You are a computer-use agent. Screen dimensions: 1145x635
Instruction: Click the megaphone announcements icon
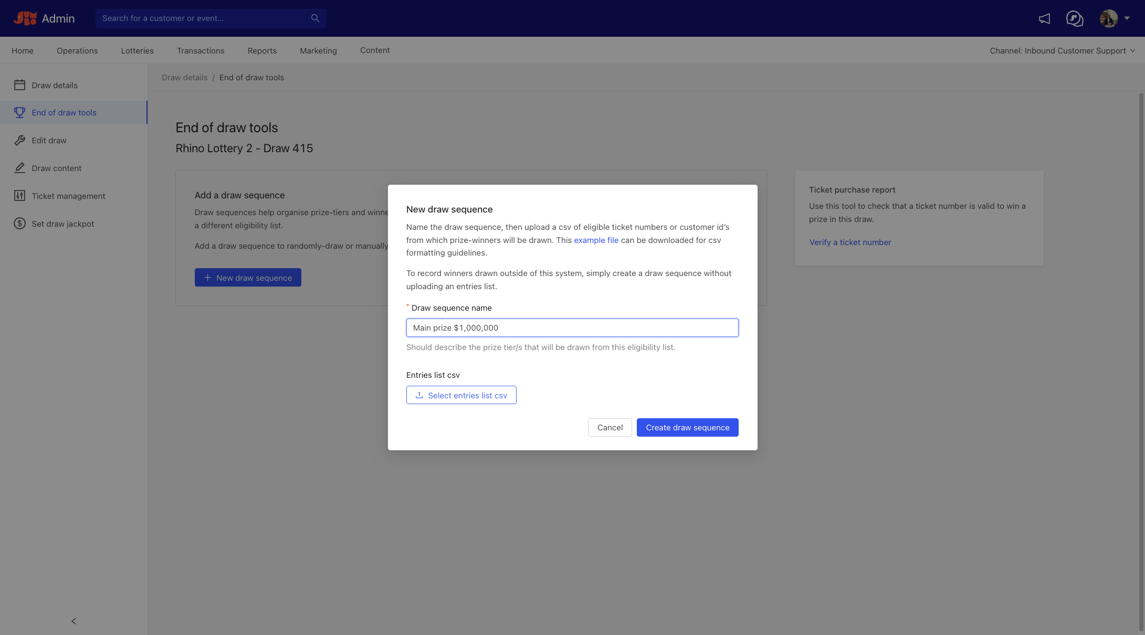tap(1044, 19)
